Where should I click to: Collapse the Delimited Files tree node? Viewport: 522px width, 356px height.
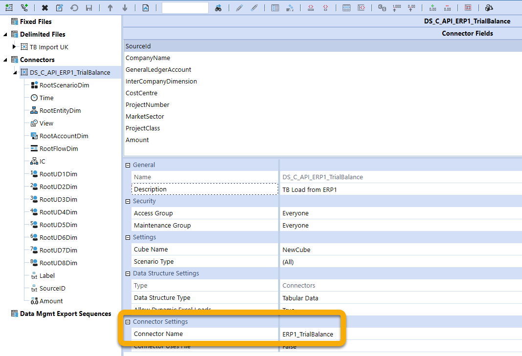tap(5, 34)
